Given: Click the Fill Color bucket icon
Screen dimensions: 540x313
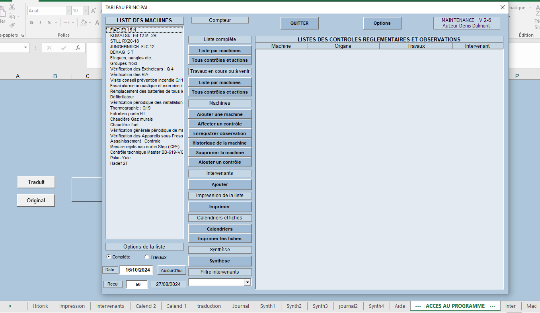Looking at the screenshot, I should point(84,23).
